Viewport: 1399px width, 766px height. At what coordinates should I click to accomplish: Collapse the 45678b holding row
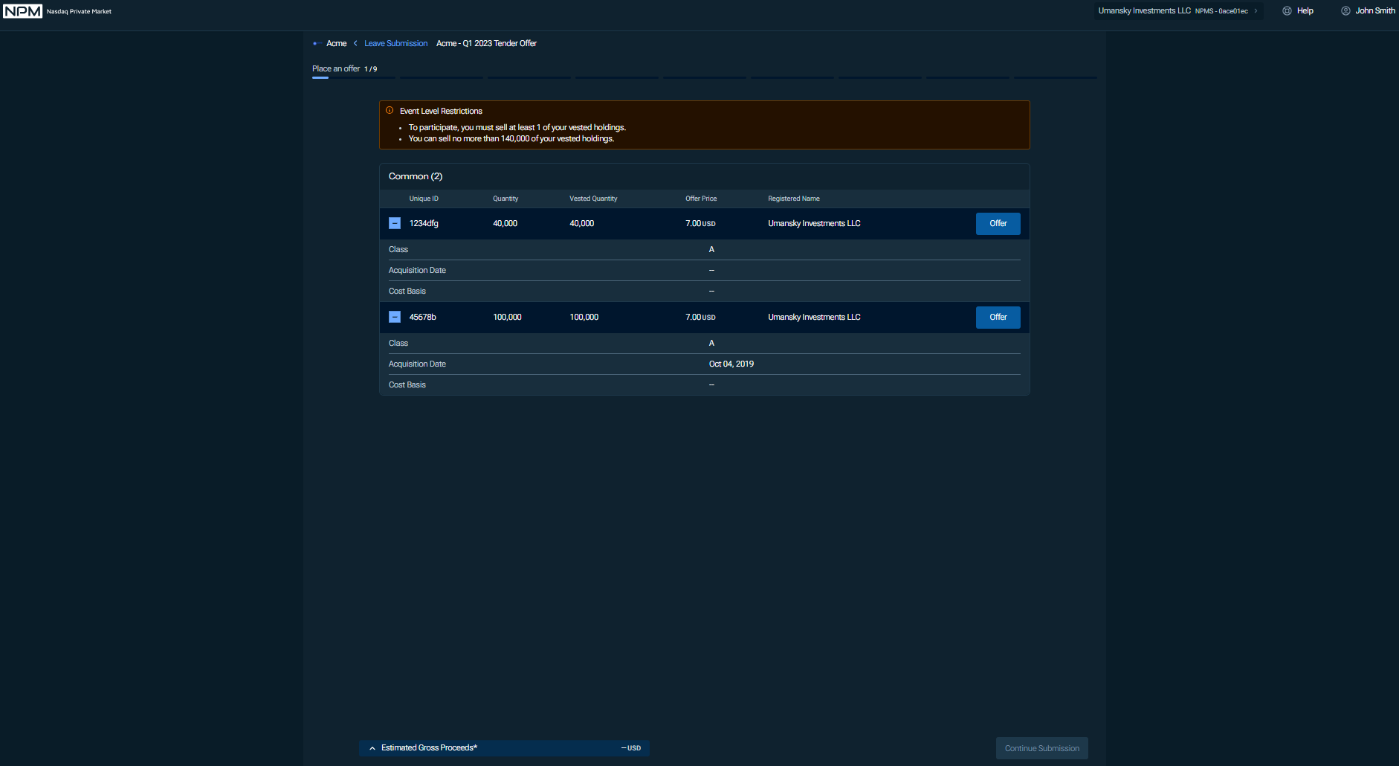(395, 318)
